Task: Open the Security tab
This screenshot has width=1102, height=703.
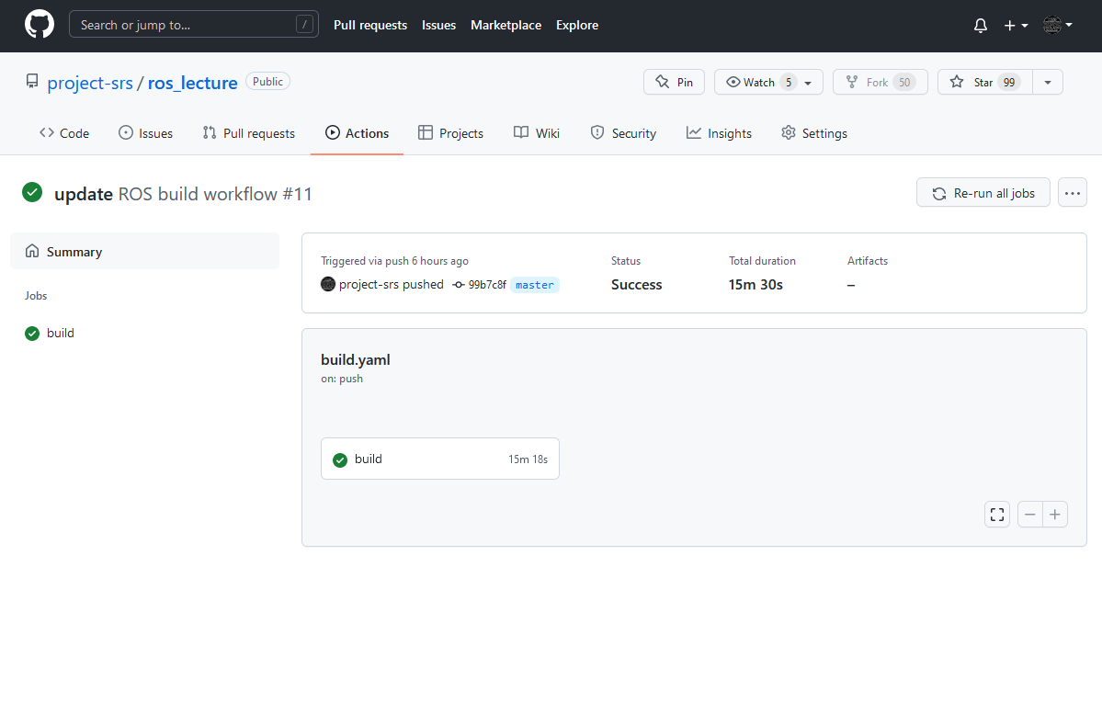Action: [623, 133]
